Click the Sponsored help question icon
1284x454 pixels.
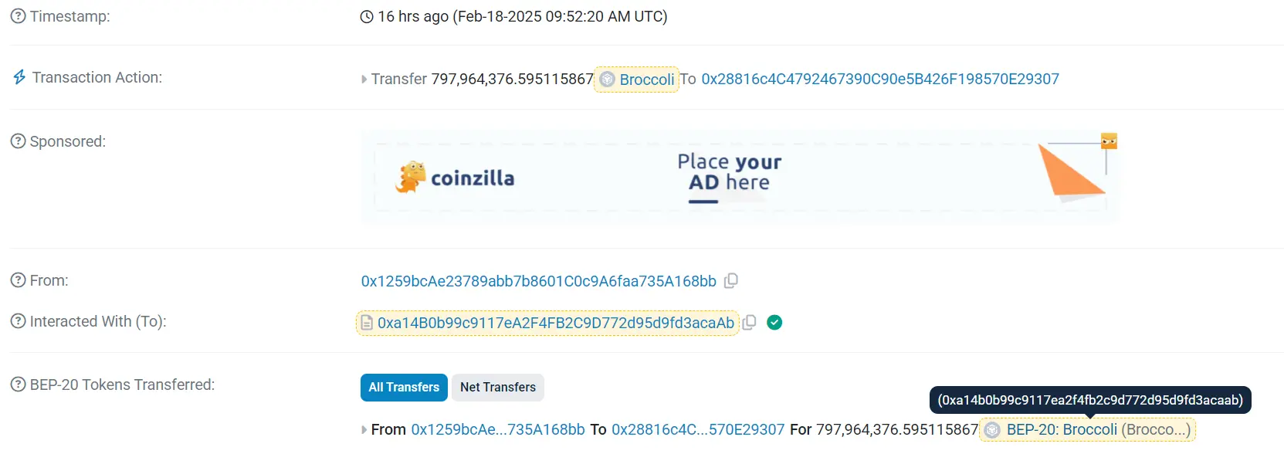click(18, 141)
